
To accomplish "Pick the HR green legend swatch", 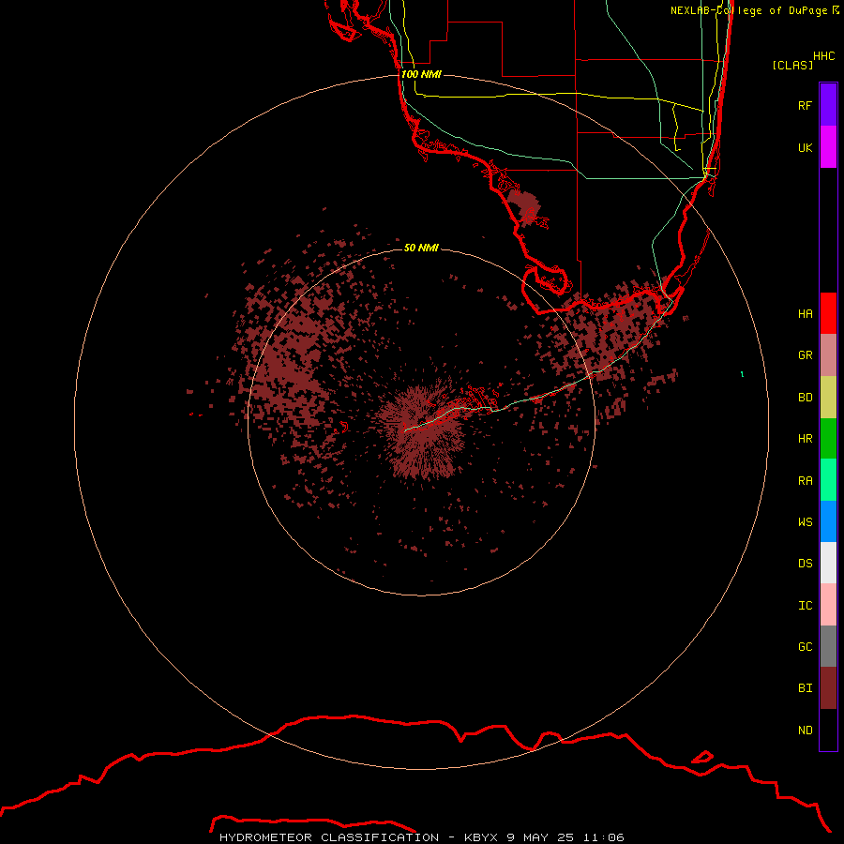I will pyautogui.click(x=828, y=439).
